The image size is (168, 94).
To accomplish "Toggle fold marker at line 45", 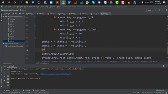I will click(x=35, y=26).
